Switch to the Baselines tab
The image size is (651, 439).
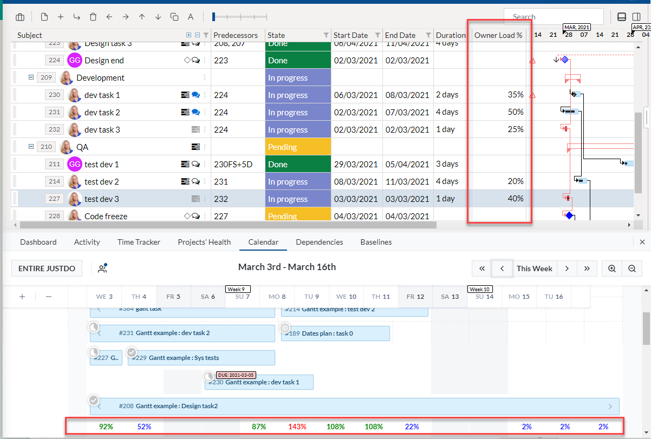(x=376, y=242)
